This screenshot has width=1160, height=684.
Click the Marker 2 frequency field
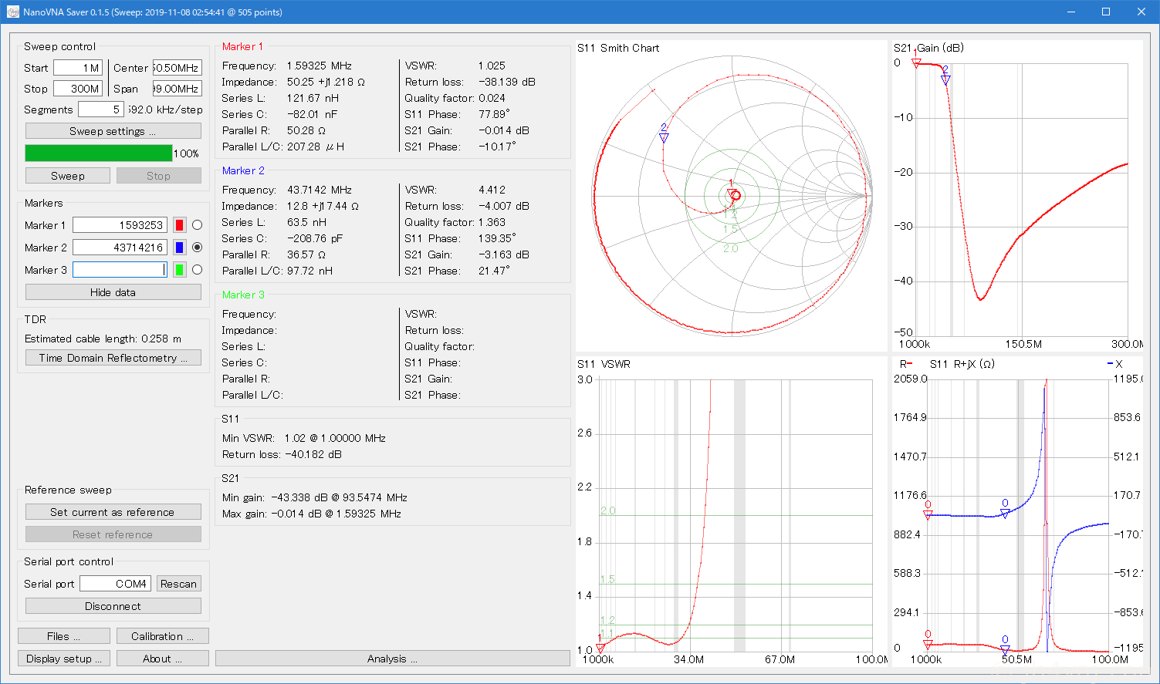[120, 248]
